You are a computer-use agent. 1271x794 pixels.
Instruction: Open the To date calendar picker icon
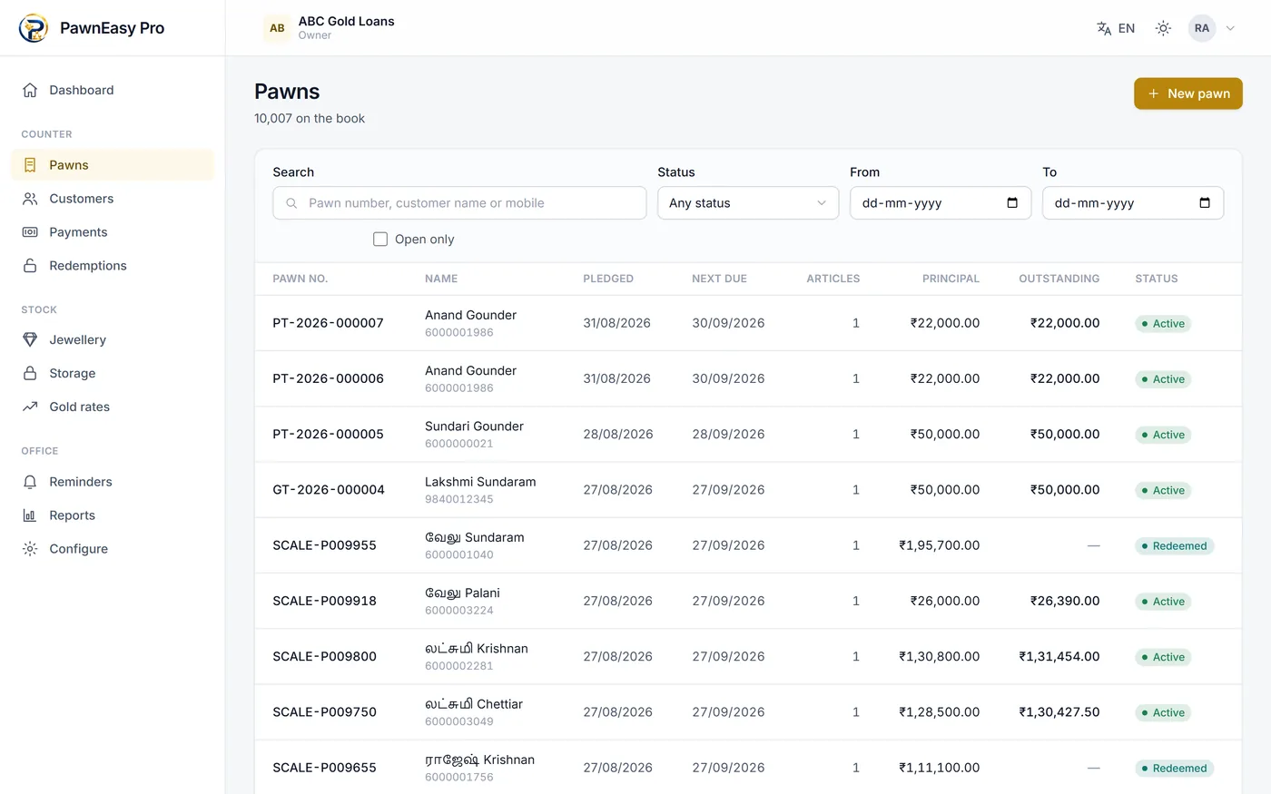(x=1205, y=203)
